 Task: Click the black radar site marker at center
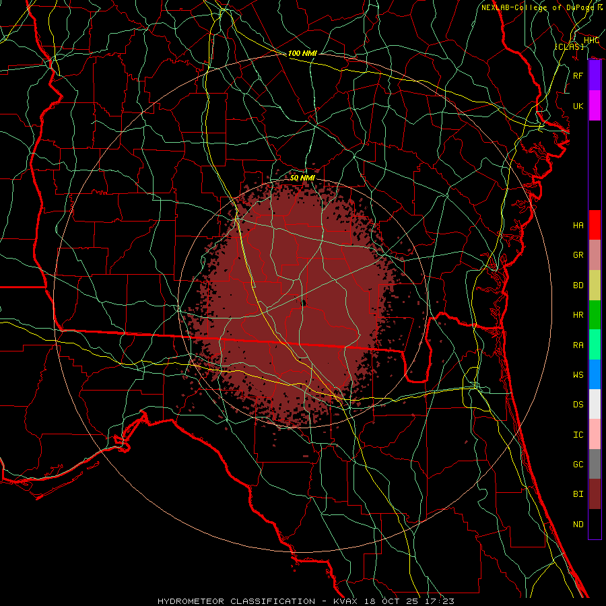(304, 304)
